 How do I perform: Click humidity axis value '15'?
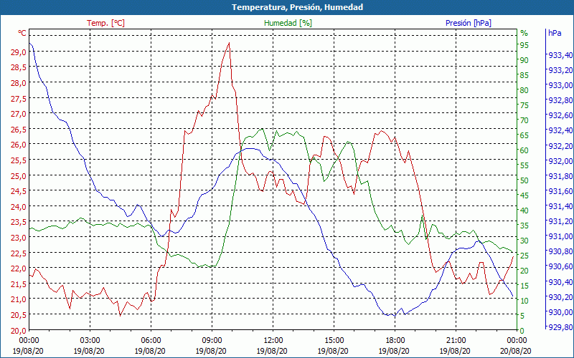point(524,285)
